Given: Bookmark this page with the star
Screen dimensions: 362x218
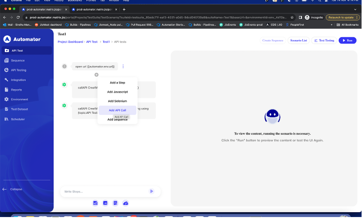Looking at the screenshot, I should click(292, 17).
